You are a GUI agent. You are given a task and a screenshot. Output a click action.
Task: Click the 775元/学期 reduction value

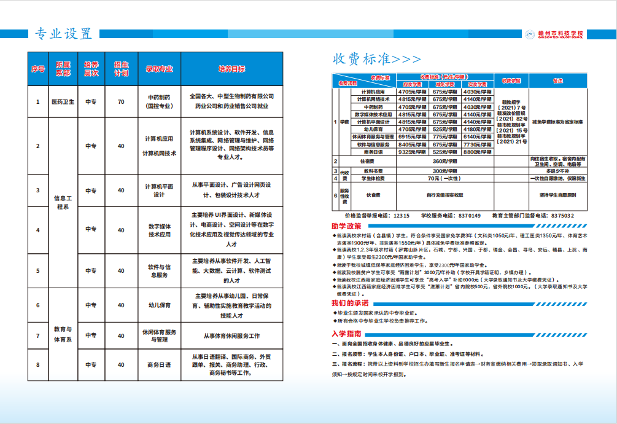click(445, 137)
